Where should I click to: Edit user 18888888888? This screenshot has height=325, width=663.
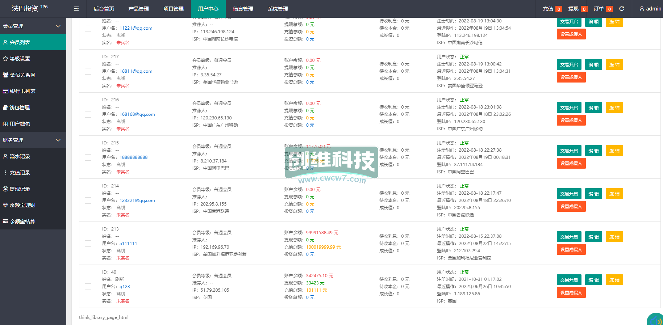point(593,151)
